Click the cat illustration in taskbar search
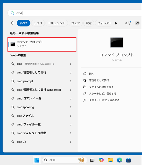 [81, 160]
